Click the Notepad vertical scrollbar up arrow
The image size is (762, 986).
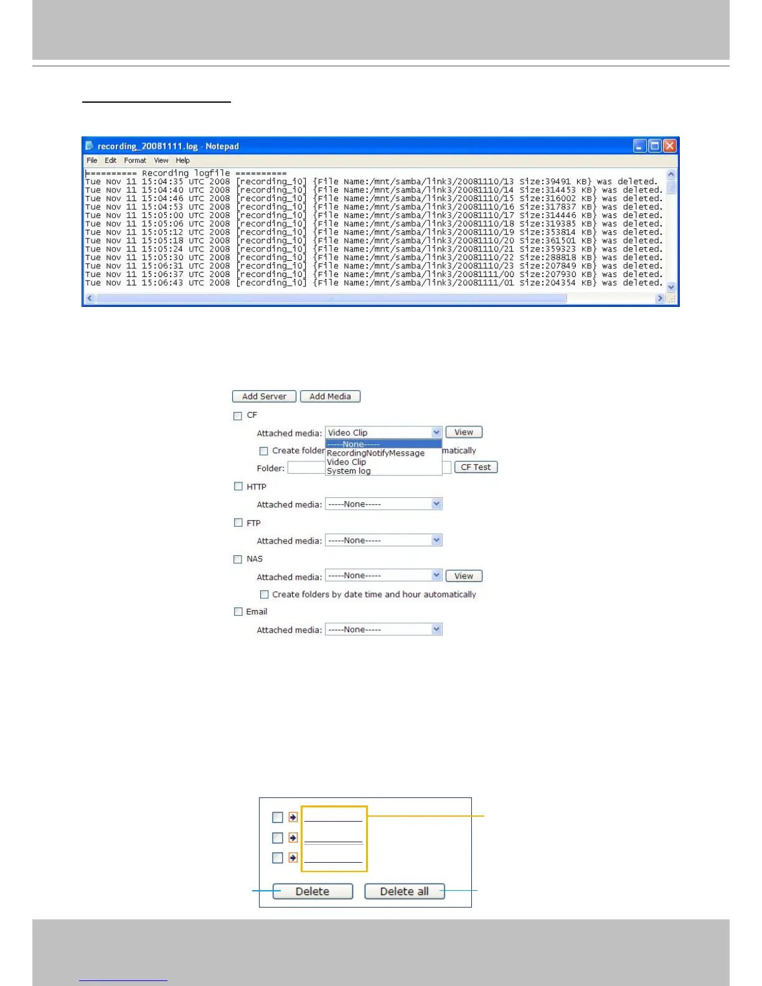pos(671,174)
